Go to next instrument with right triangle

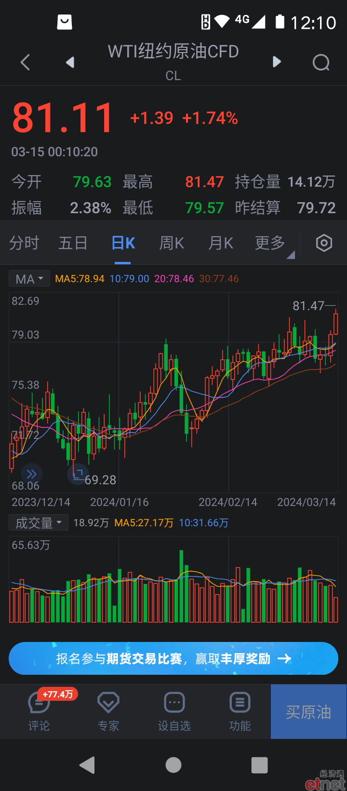coord(277,62)
